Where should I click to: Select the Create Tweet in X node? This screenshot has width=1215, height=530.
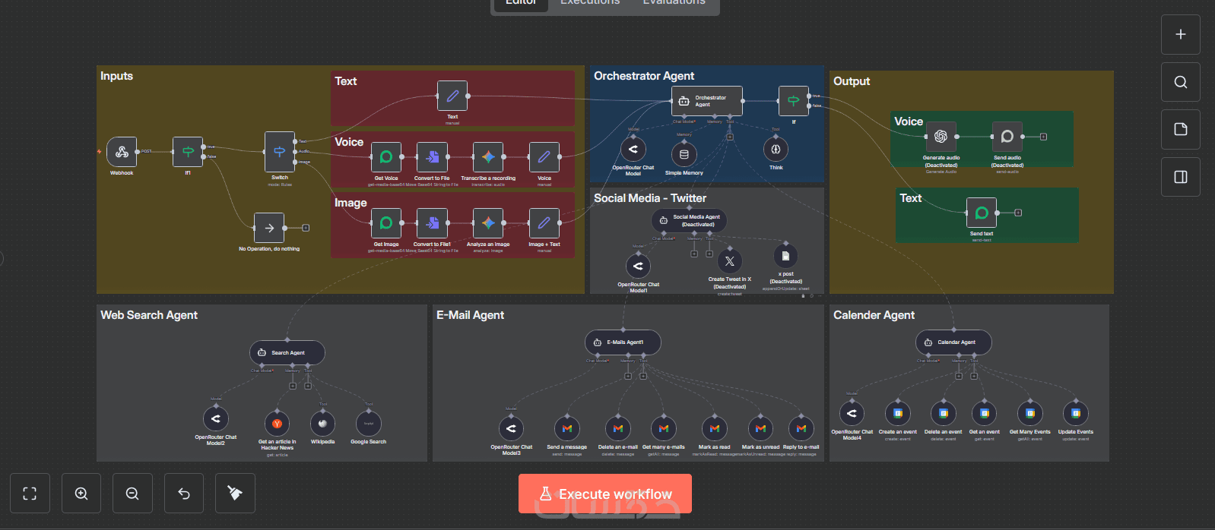730,261
